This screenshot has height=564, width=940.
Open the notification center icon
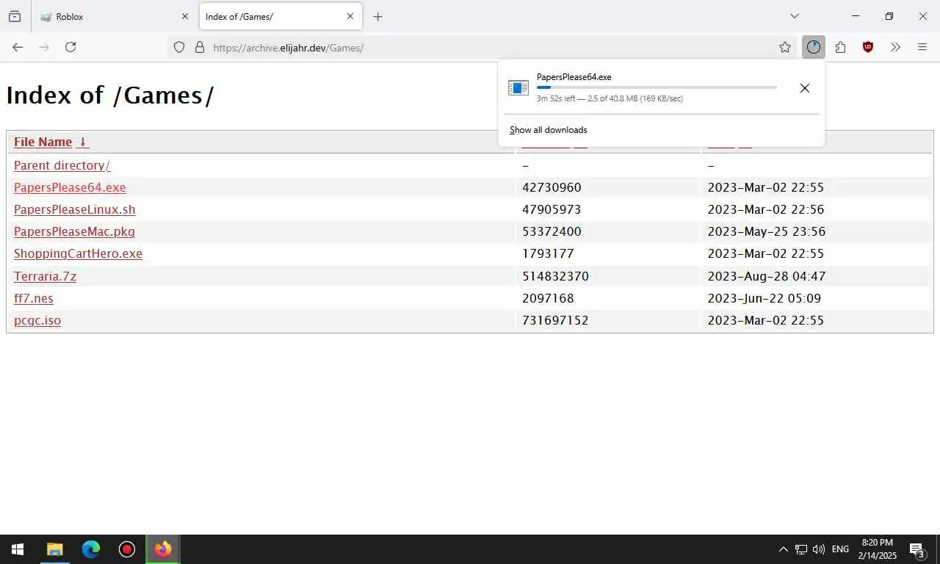(x=916, y=549)
